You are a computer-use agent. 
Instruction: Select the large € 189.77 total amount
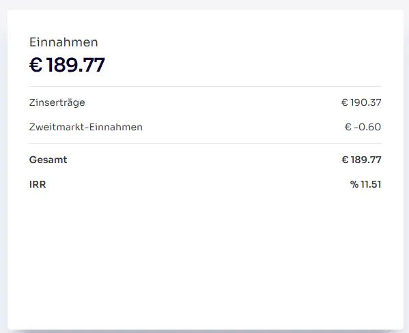click(67, 65)
